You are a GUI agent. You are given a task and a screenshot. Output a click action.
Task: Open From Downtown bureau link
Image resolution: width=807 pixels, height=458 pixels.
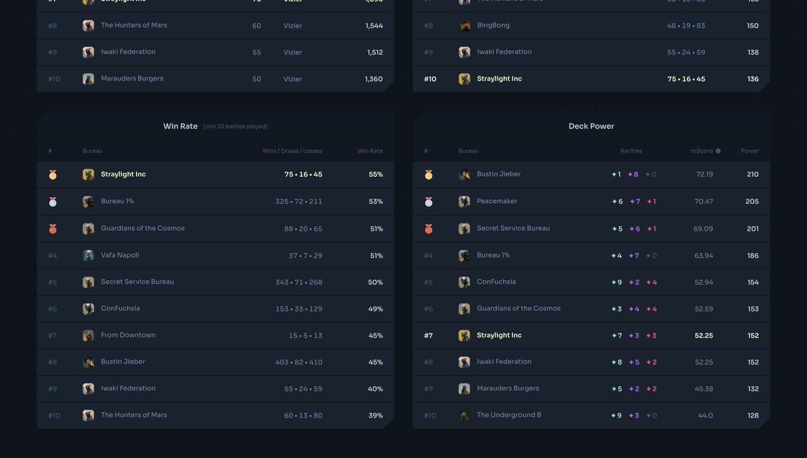tap(128, 335)
